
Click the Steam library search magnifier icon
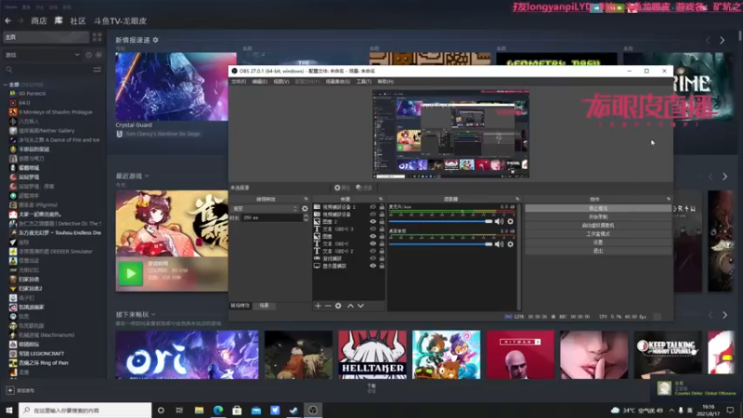(x=9, y=70)
